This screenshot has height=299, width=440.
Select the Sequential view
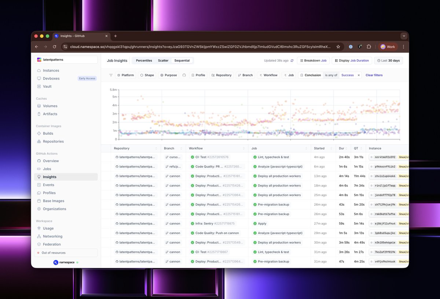point(182,60)
